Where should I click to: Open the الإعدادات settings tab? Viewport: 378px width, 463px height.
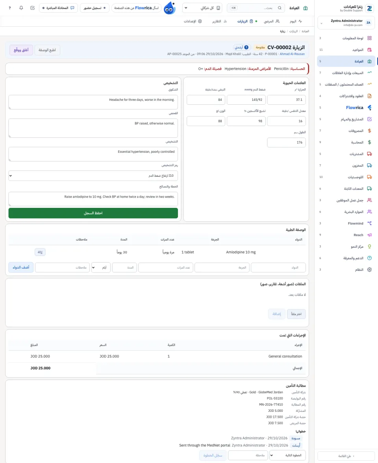[x=193, y=21]
